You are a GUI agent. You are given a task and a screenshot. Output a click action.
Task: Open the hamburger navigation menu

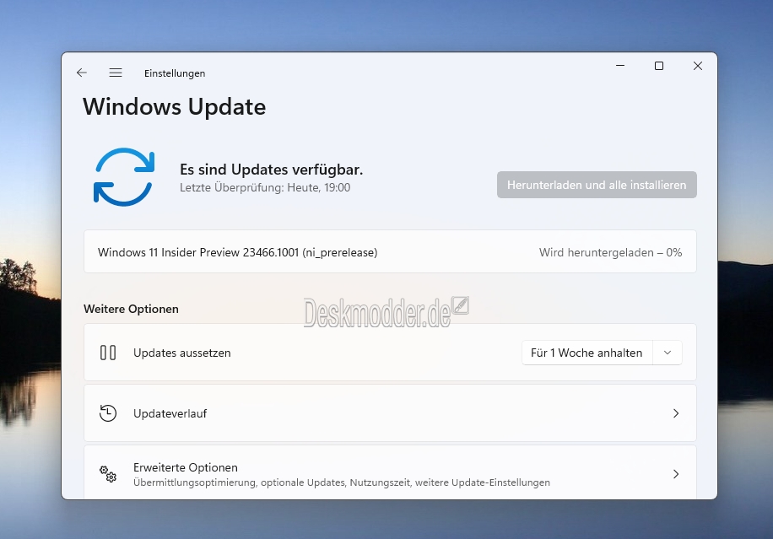coord(116,73)
